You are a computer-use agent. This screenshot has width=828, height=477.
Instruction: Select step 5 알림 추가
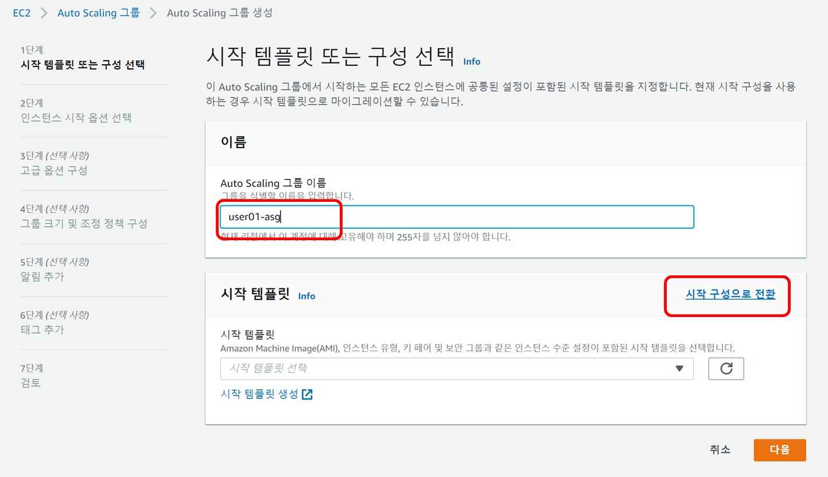pyautogui.click(x=42, y=277)
